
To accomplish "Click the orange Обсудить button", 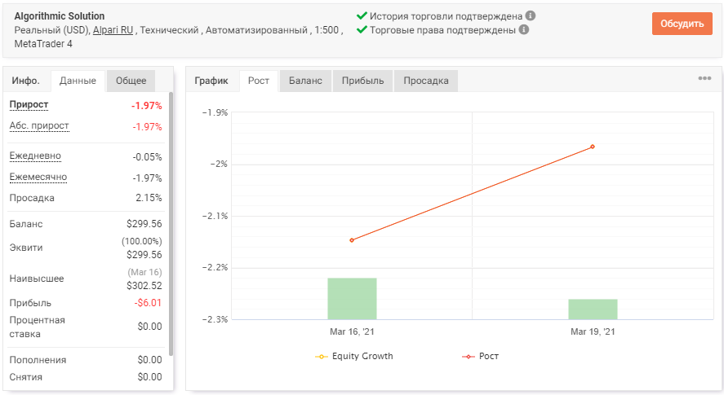I will click(682, 24).
